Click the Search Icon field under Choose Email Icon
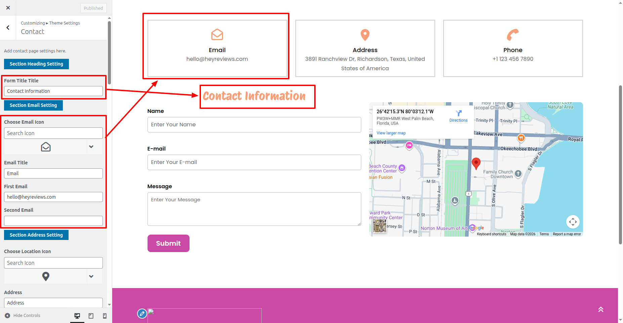Screen dimensions: 623x323 click(53, 133)
